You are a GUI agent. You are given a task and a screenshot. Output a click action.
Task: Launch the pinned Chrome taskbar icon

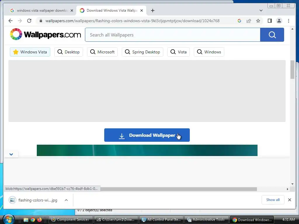click(x=33, y=220)
